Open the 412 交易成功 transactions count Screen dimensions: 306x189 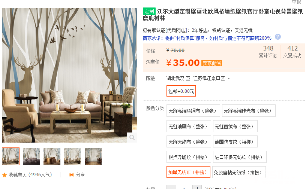point(292,52)
